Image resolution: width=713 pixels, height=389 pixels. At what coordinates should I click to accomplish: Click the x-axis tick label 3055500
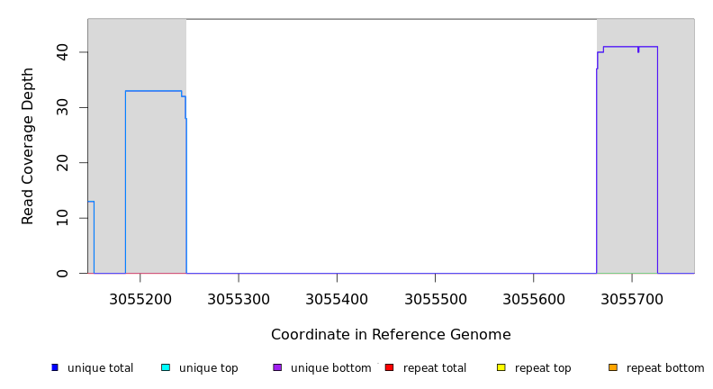click(x=435, y=298)
